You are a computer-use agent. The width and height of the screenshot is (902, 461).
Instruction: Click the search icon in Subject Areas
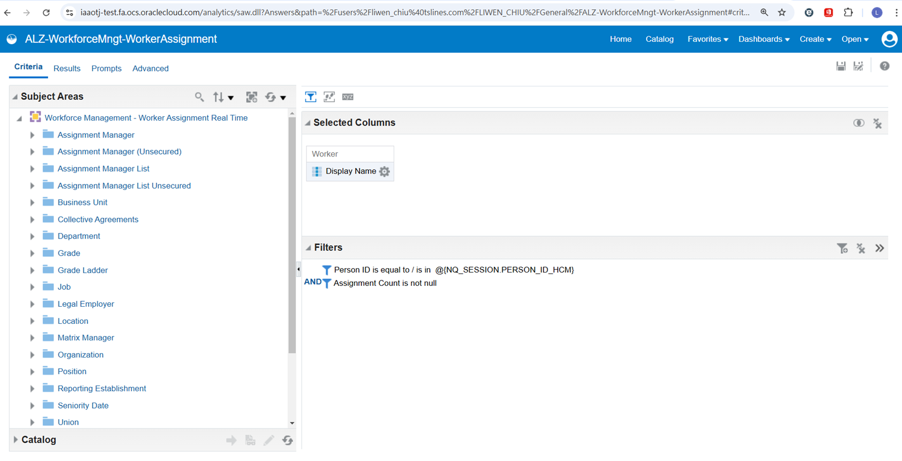pos(199,97)
